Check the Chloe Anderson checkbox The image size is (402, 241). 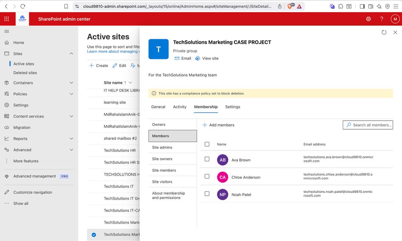click(207, 176)
